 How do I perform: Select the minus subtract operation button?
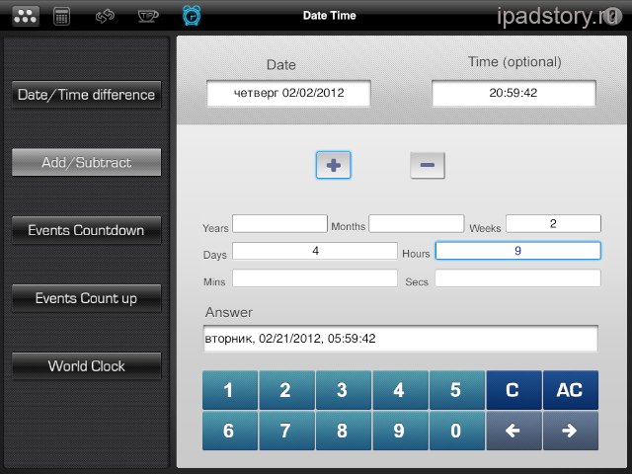tap(428, 165)
